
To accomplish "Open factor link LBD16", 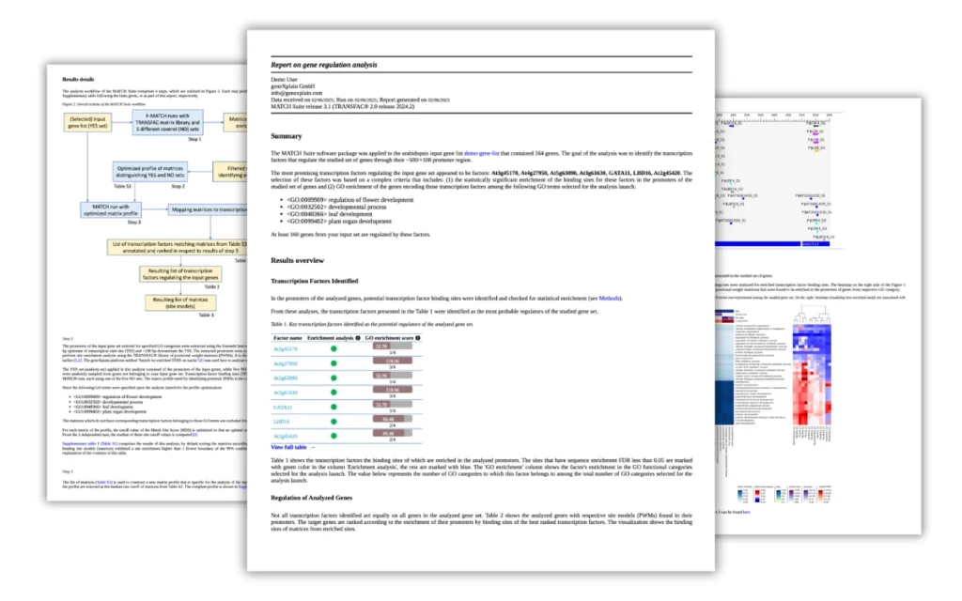I will click(282, 422).
